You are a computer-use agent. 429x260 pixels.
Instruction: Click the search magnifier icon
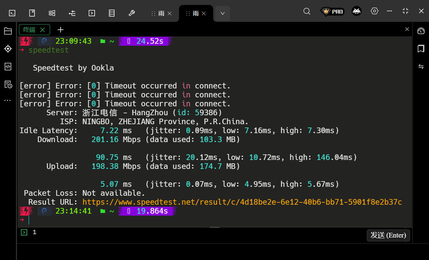pyautogui.click(x=307, y=11)
